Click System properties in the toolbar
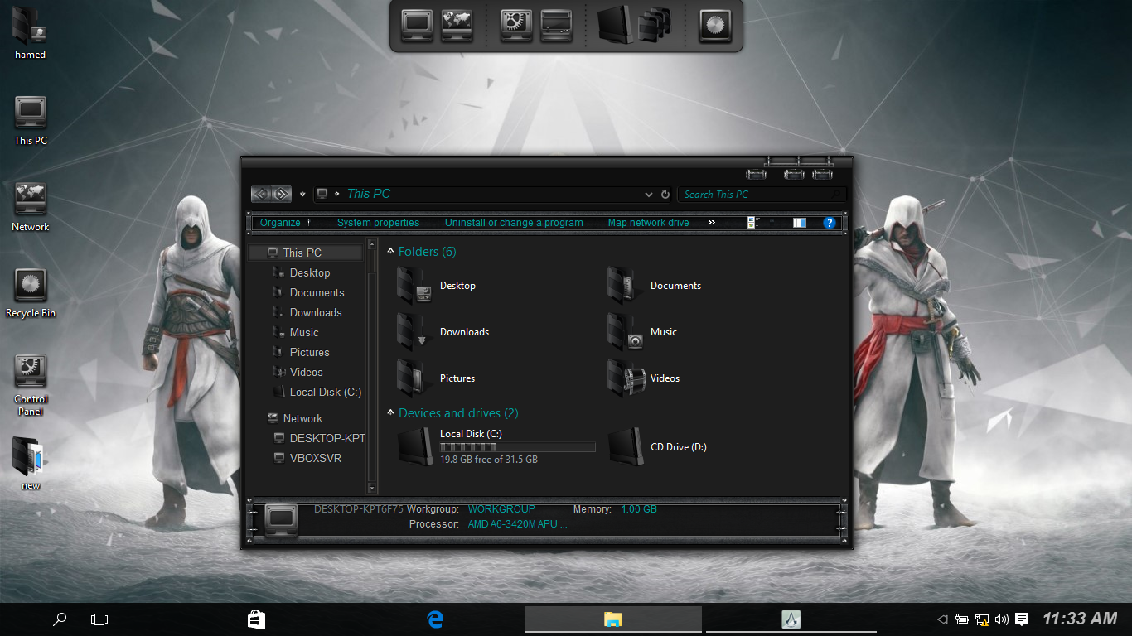Screen dimensions: 1132x636 [x=378, y=223]
